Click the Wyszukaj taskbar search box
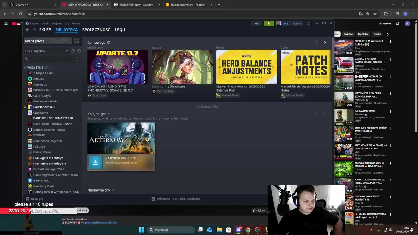Screen dimensions: 418x235 (x=170, y=230)
